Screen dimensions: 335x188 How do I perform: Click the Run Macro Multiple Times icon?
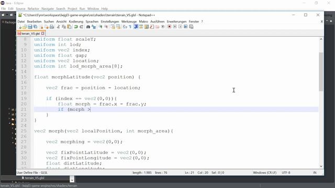[186, 27]
